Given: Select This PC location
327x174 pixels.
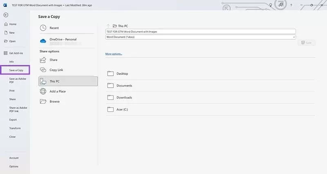Looking at the screenshot, I should coord(68,81).
